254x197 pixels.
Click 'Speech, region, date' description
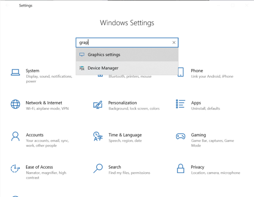click(x=125, y=141)
